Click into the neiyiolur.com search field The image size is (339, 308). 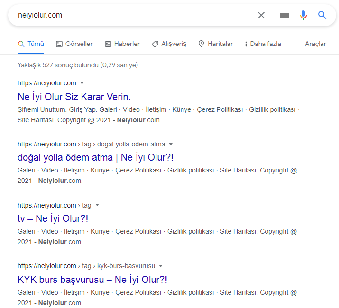134,15
